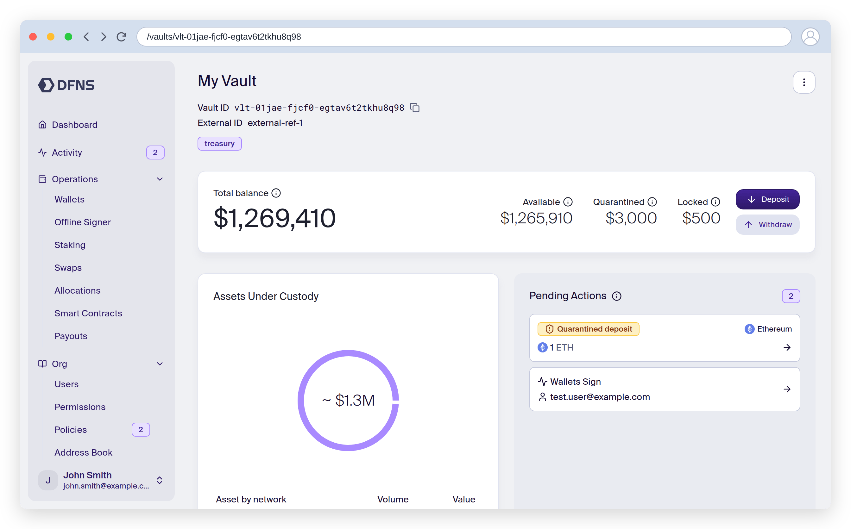
Task: Show the Available info icon
Action: 568,202
